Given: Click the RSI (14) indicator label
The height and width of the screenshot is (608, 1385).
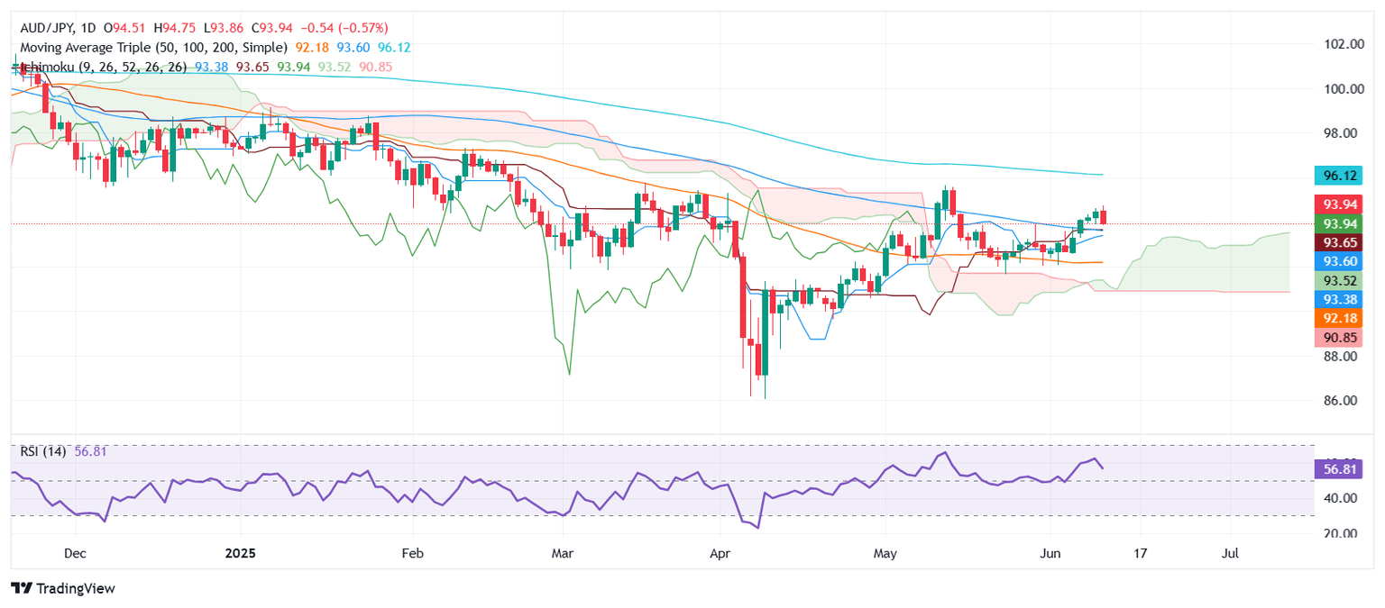Looking at the screenshot, I should point(41,451).
